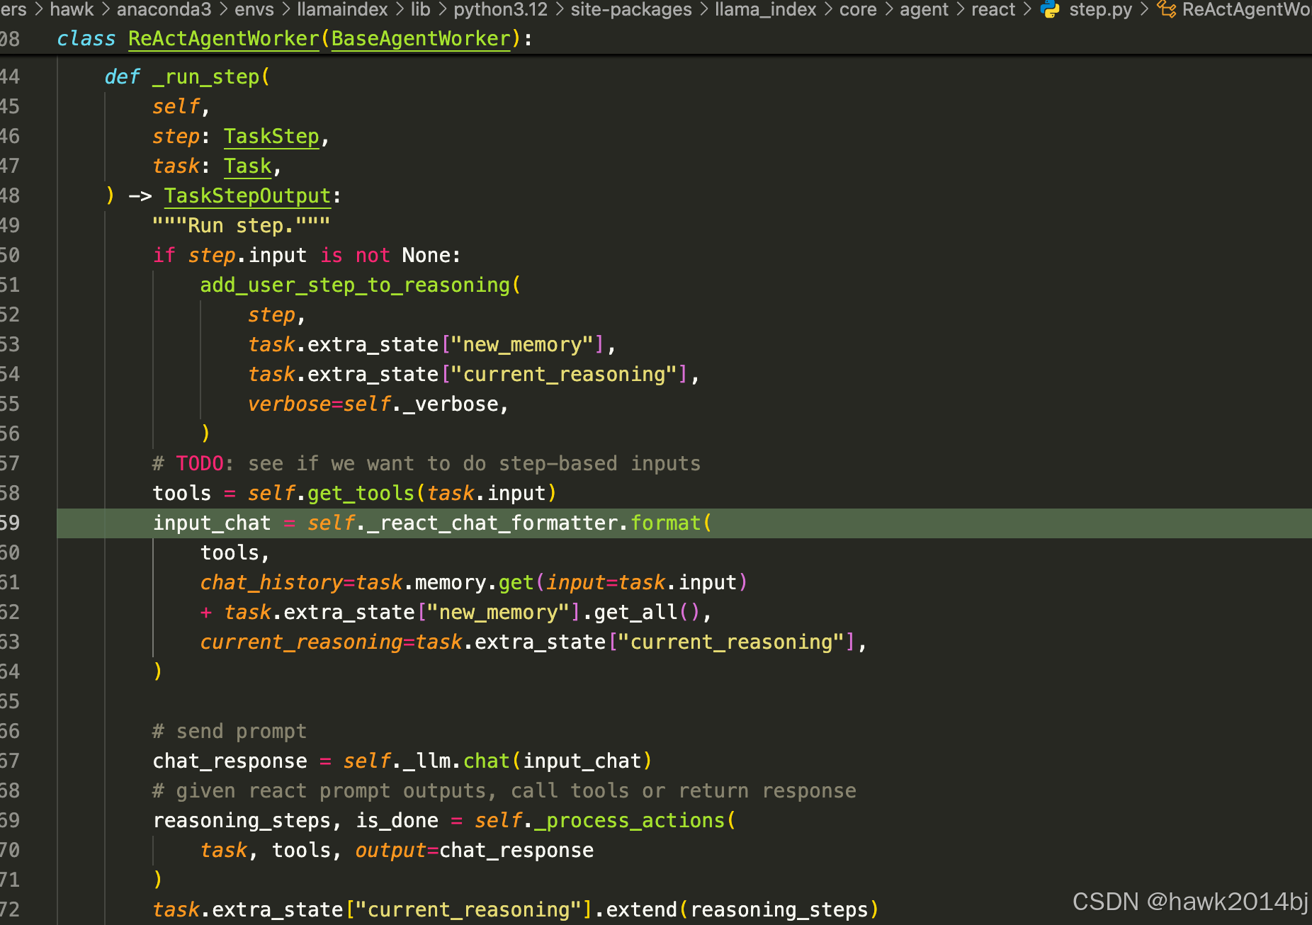Open the react folder breadcrumb
The width and height of the screenshot is (1312, 925).
(993, 9)
